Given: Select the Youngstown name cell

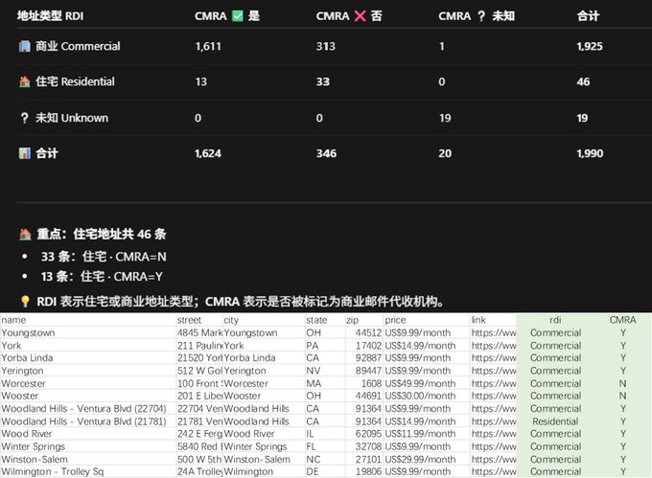Looking at the screenshot, I should point(88,333).
